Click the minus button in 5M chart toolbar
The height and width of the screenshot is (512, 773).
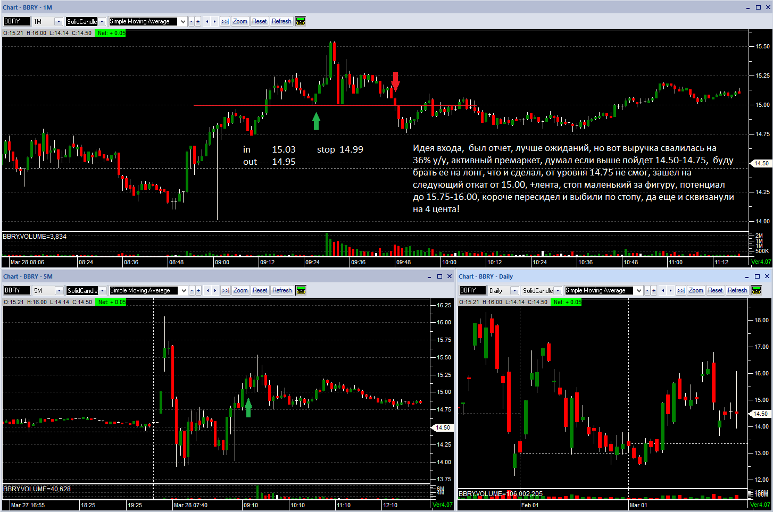tap(192, 290)
